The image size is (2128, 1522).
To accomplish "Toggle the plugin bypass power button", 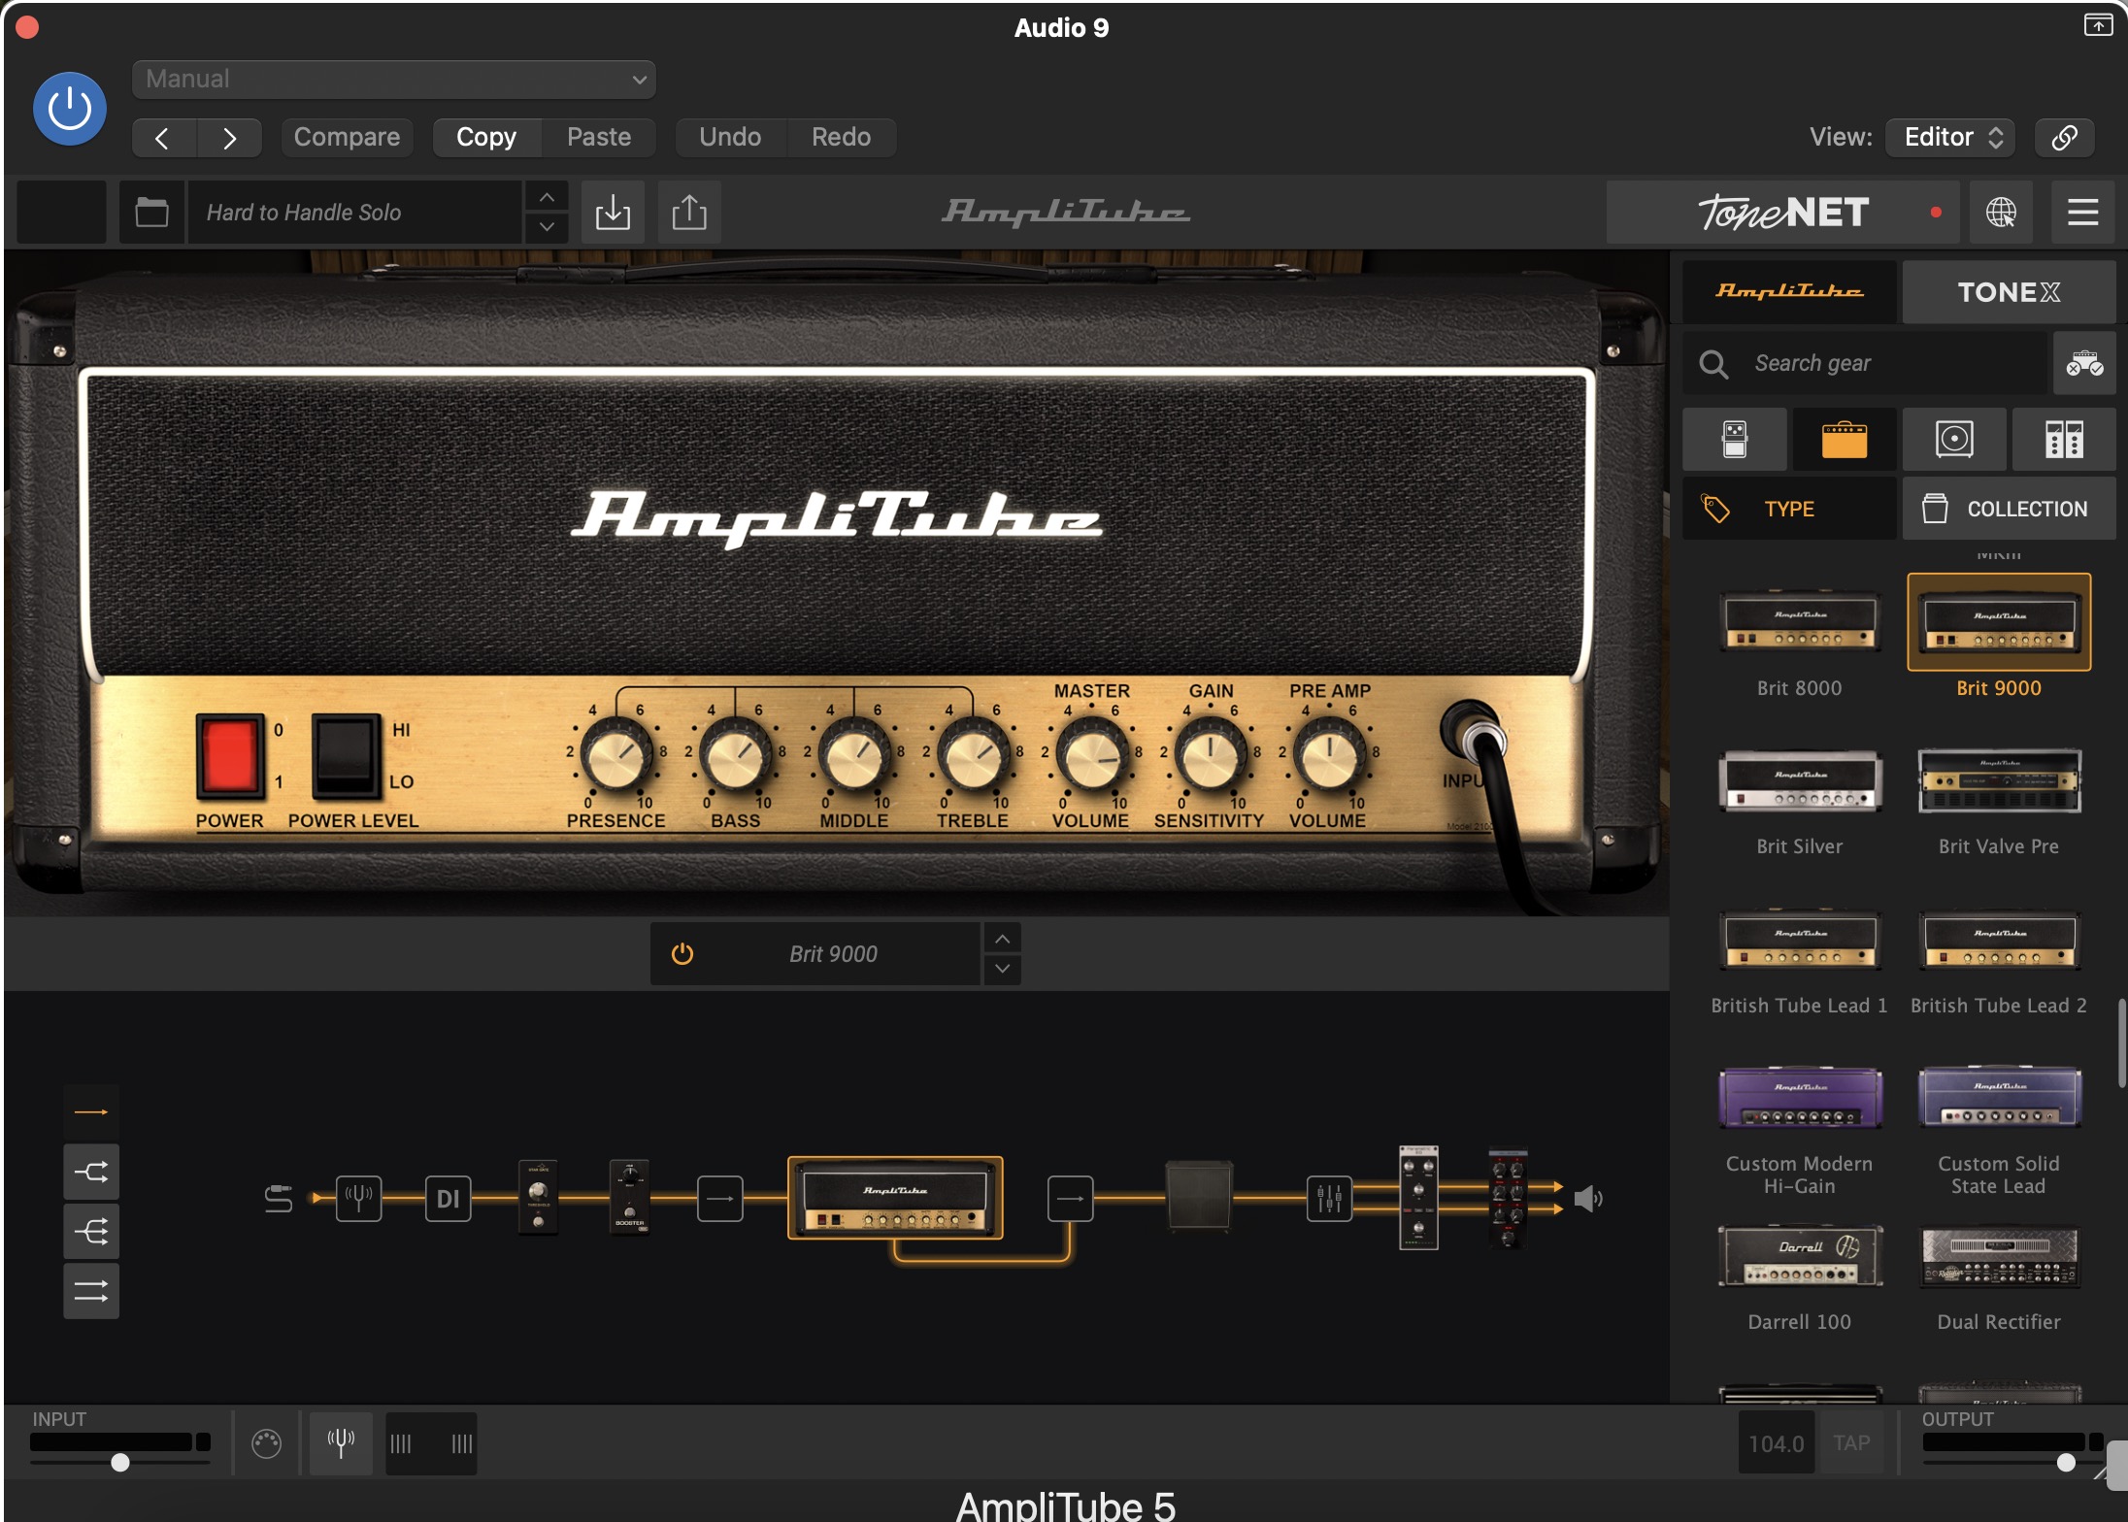I will (x=70, y=109).
